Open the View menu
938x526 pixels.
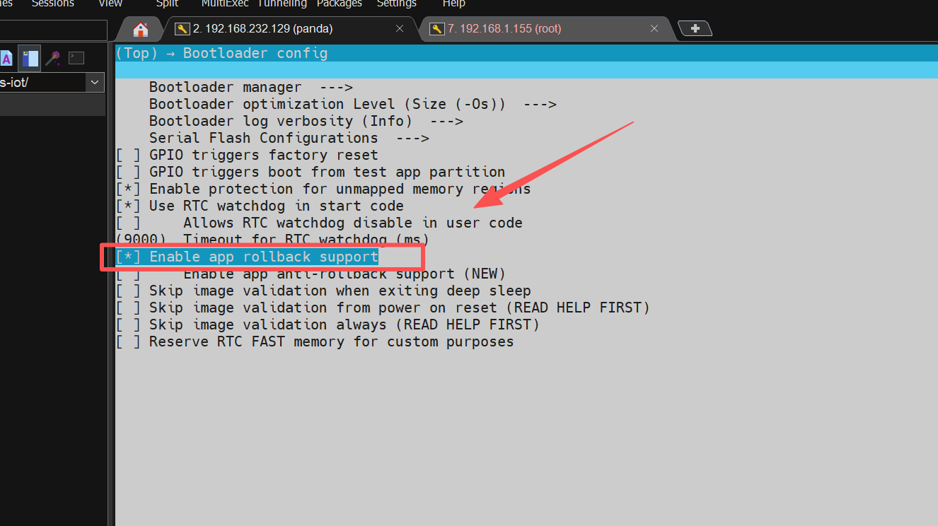[110, 4]
